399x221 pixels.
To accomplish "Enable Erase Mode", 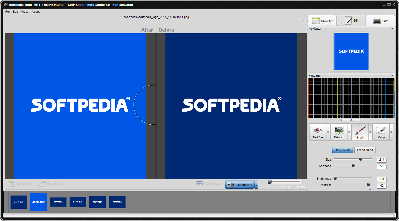I will tap(365, 150).
